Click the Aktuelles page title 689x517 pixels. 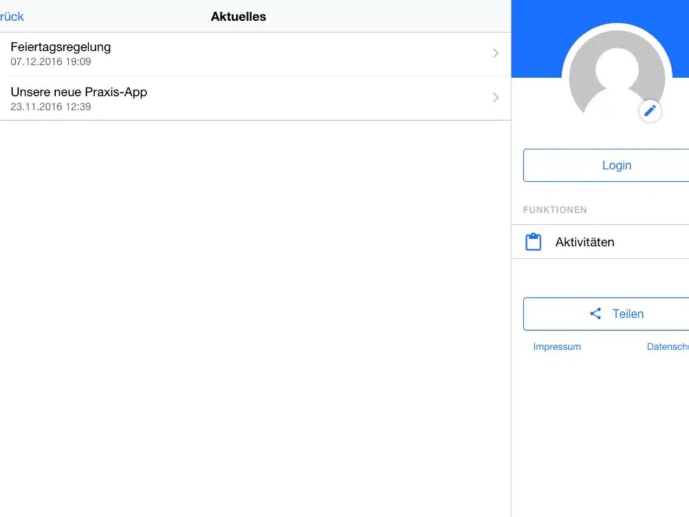(x=238, y=17)
